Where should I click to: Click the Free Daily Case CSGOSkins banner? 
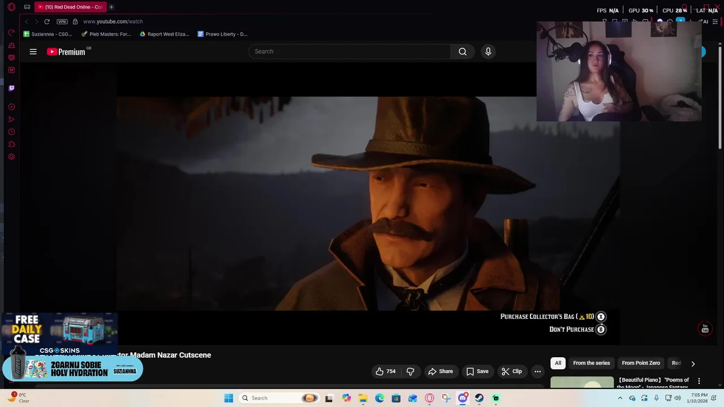pos(59,334)
